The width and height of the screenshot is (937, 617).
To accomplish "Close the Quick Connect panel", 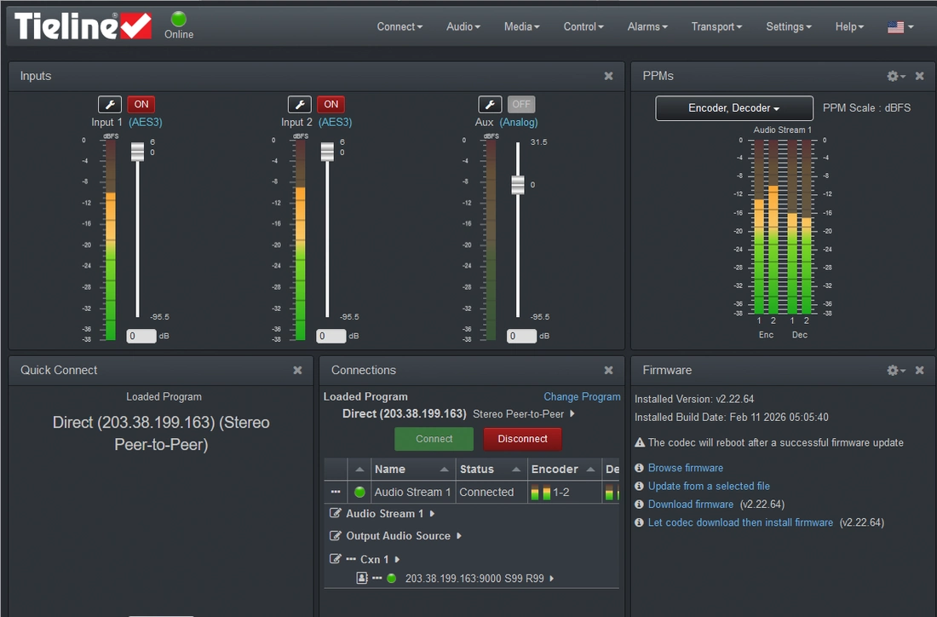I will coord(297,370).
